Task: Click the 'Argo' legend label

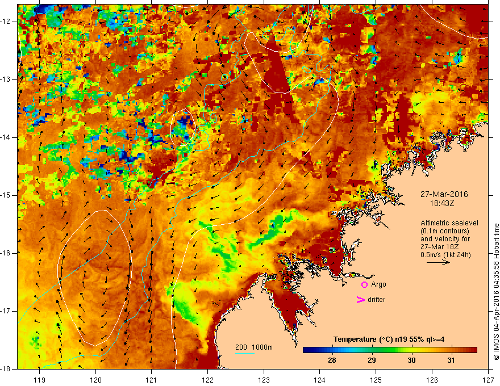Action: click(378, 285)
